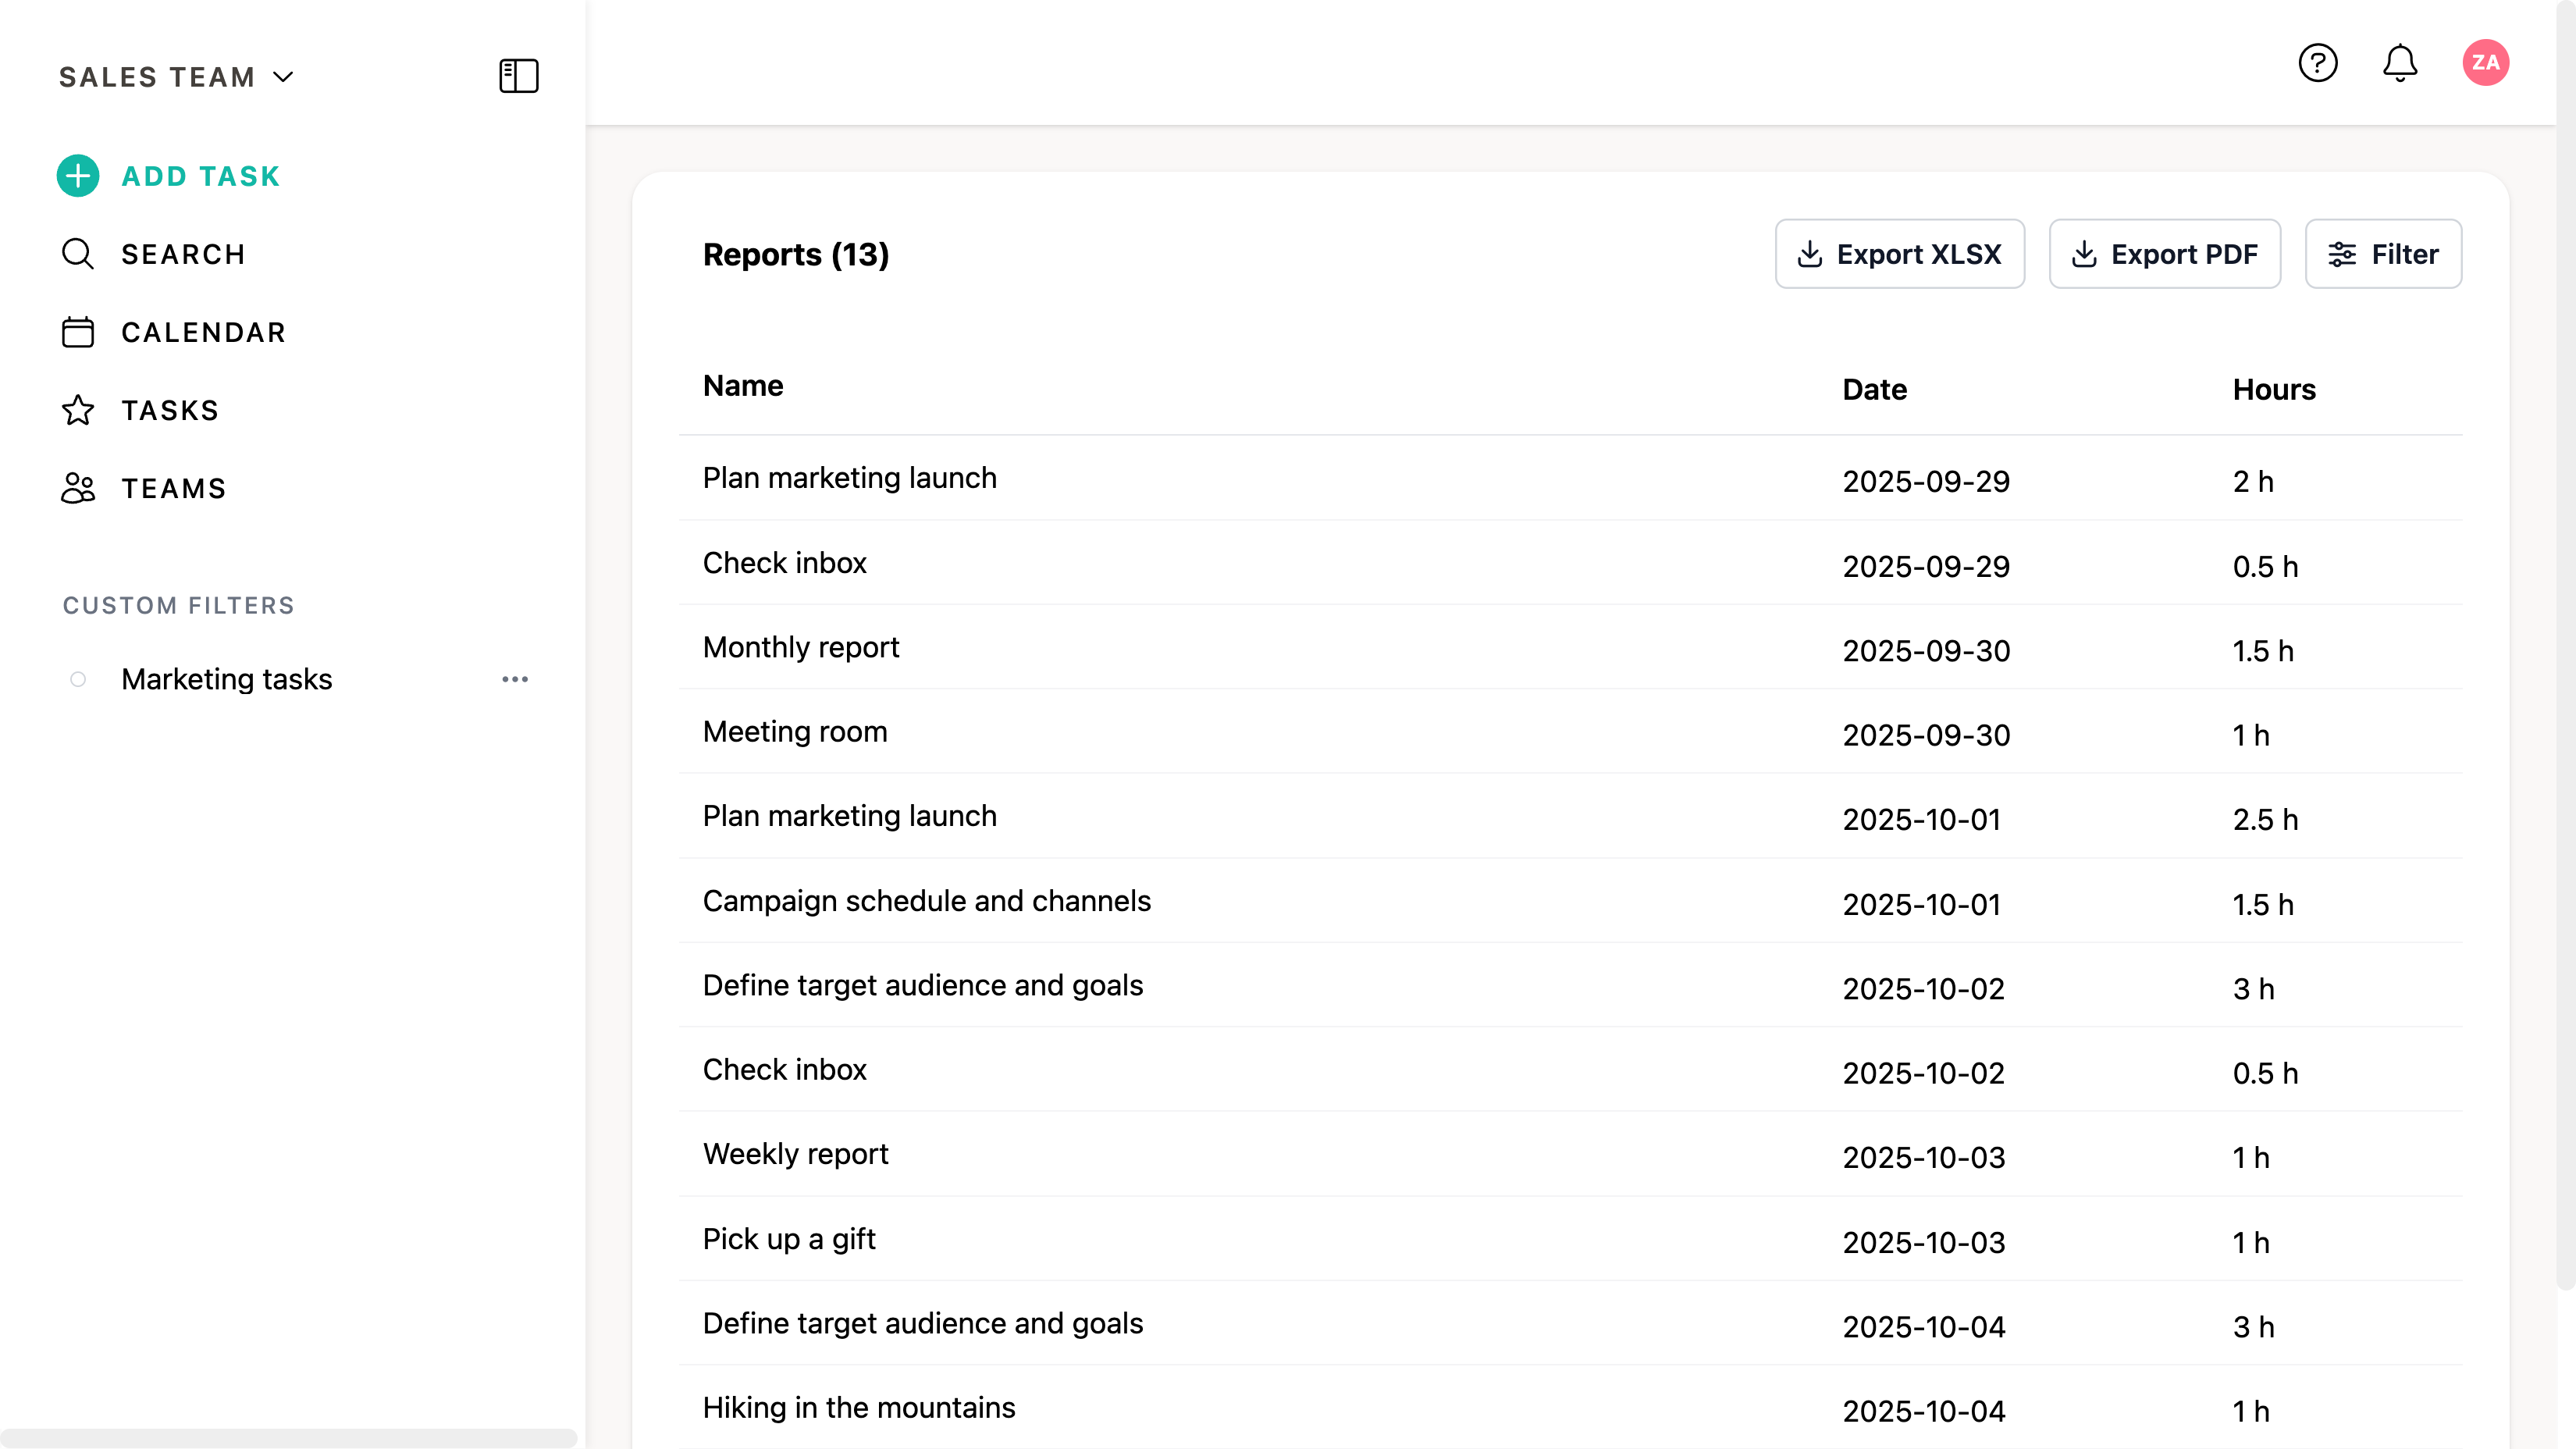Open notifications bell icon
Viewport: 2576px width, 1449px height.
(2399, 63)
